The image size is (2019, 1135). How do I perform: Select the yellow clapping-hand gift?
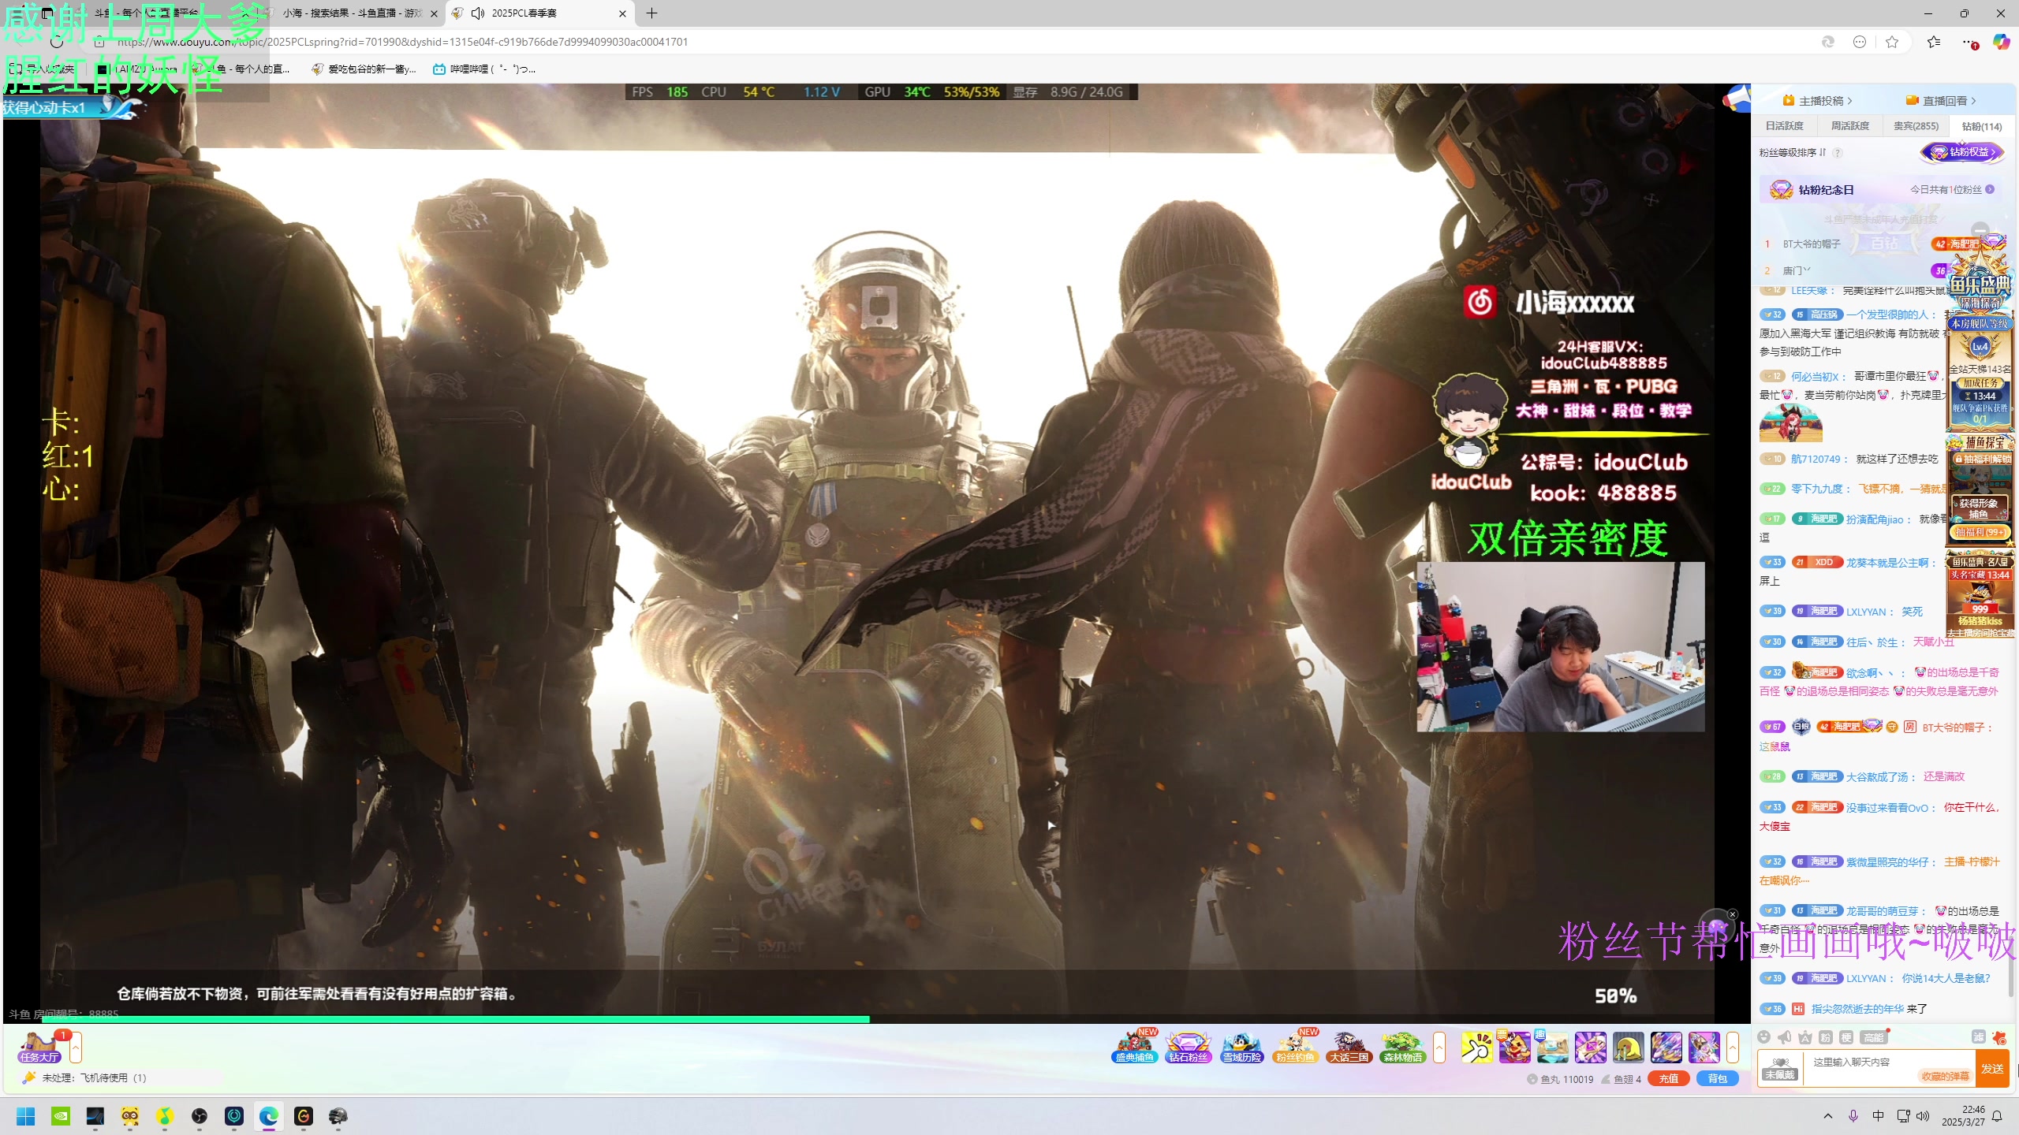(1476, 1048)
